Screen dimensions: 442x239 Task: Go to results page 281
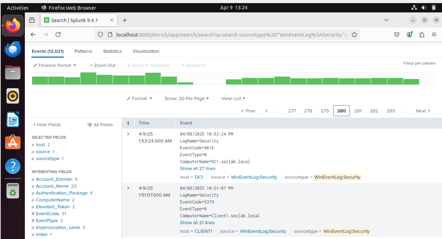358,111
